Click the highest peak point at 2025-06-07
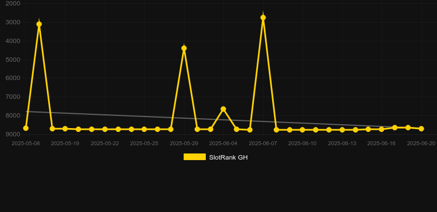 tap(263, 18)
